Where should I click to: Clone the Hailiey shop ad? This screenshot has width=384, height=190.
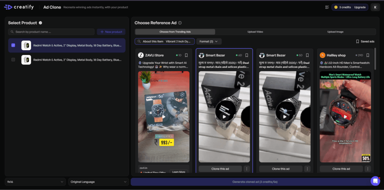[341, 169]
